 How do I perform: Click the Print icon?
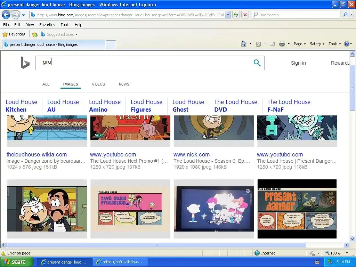point(282,44)
